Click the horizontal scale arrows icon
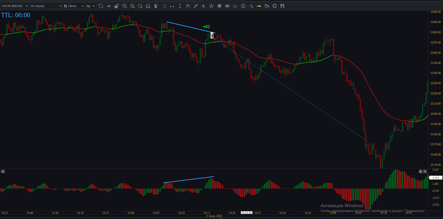 pyautogui.click(x=172, y=6)
